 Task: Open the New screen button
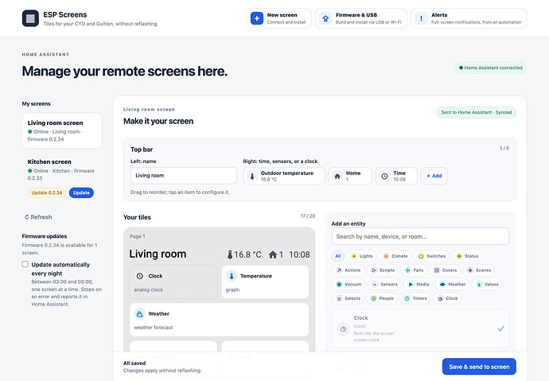(278, 18)
